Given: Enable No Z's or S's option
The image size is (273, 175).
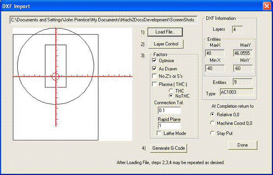Looking at the screenshot, I should point(154,76).
